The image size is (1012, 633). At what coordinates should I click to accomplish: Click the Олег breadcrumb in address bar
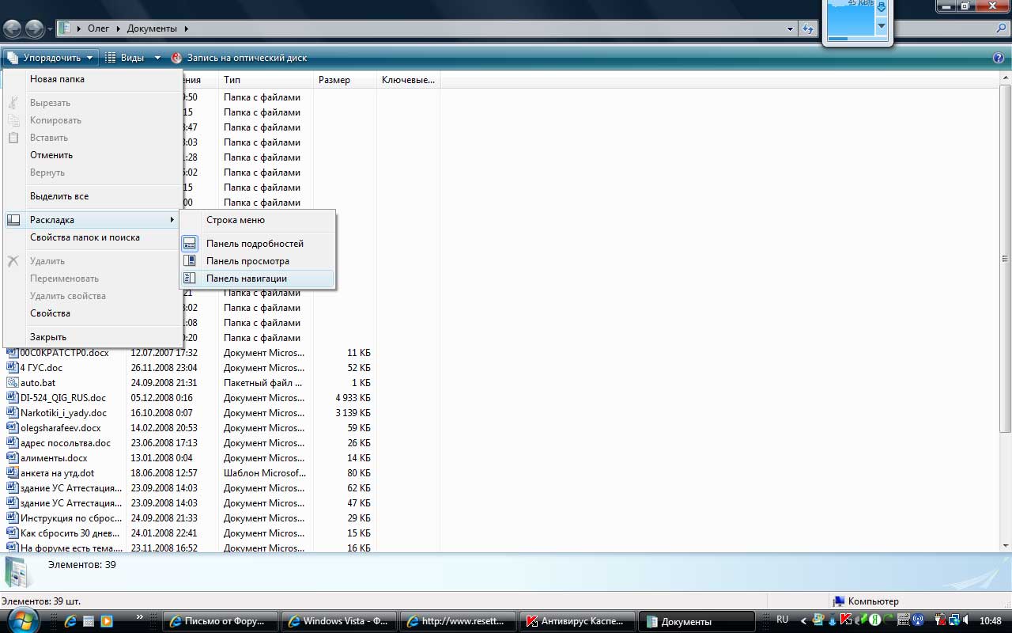99,29
